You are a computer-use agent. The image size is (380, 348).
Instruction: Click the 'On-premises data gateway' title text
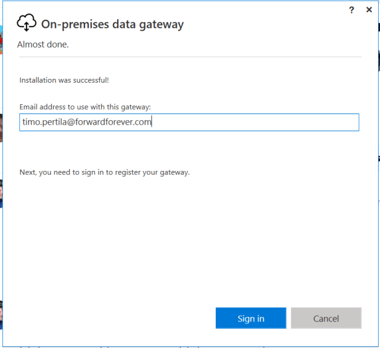coord(112,25)
